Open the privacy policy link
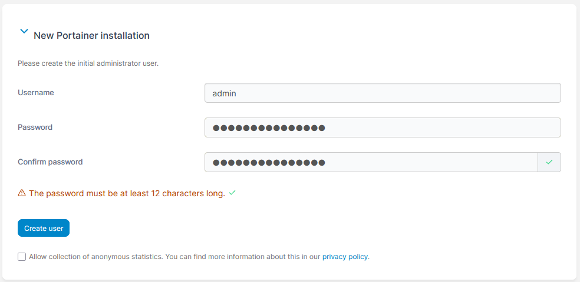This screenshot has width=580, height=282. pos(345,257)
